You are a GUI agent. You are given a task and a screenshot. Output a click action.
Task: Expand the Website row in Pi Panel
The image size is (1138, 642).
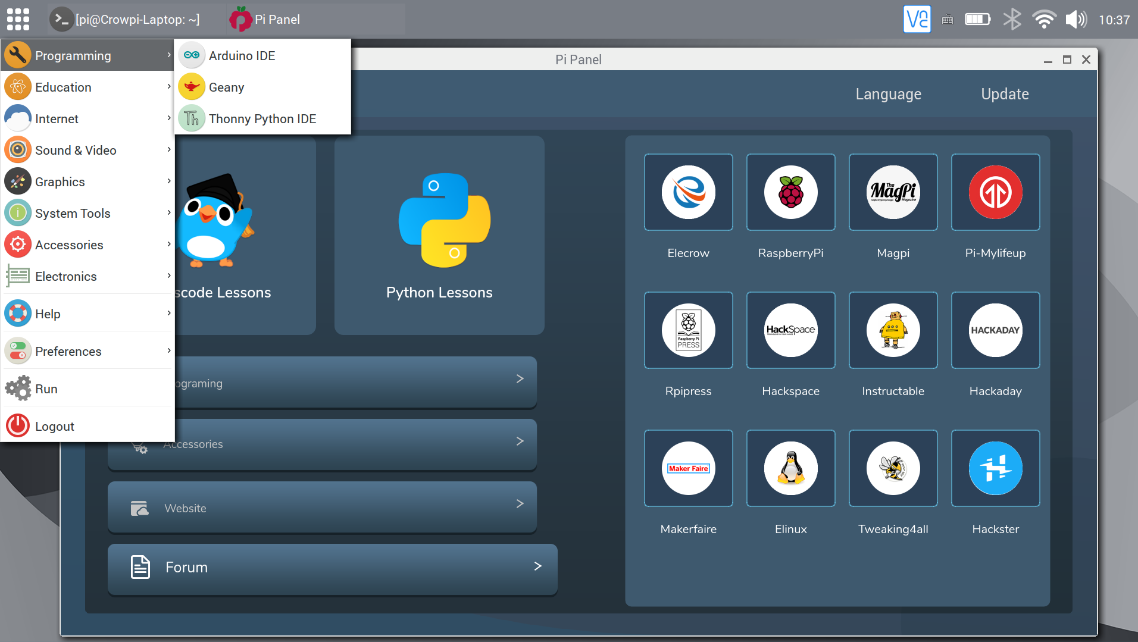(x=322, y=507)
